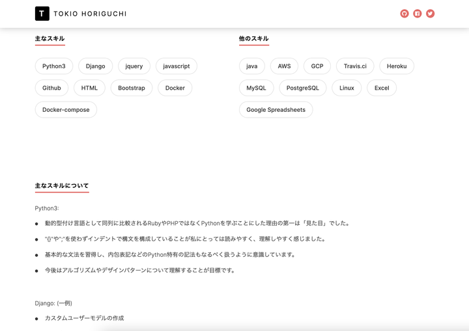Click the Django: (一例) subsection label

click(53, 303)
